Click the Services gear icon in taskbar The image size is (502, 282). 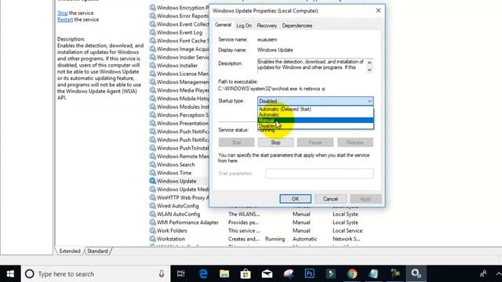pyautogui.click(x=416, y=273)
